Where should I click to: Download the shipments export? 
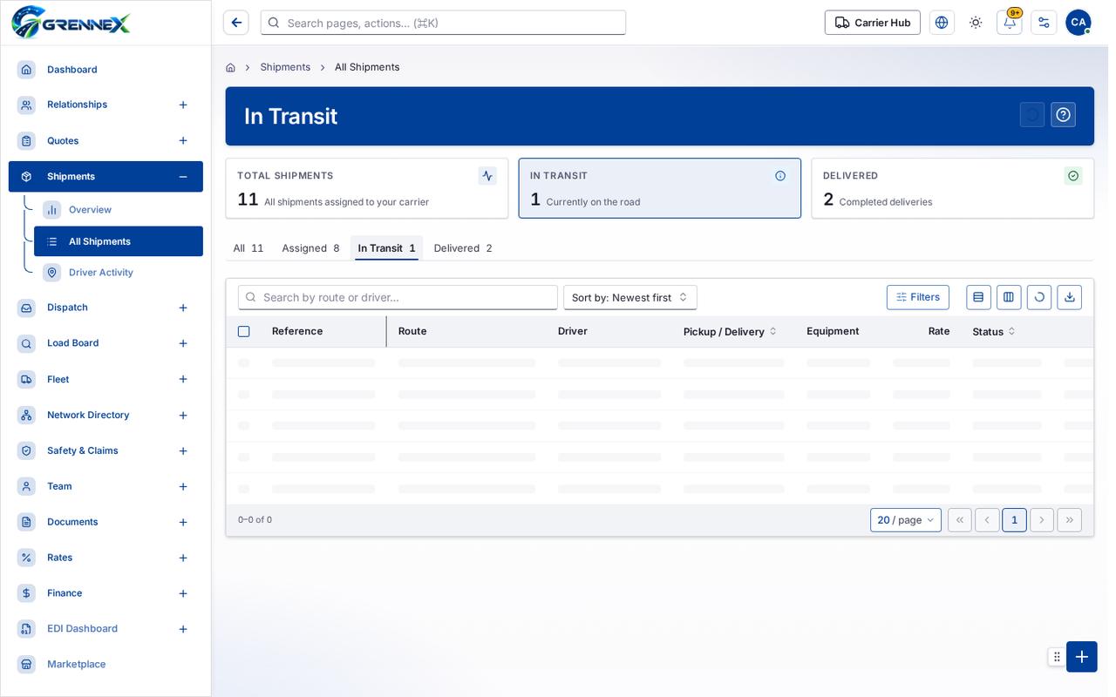(1070, 297)
